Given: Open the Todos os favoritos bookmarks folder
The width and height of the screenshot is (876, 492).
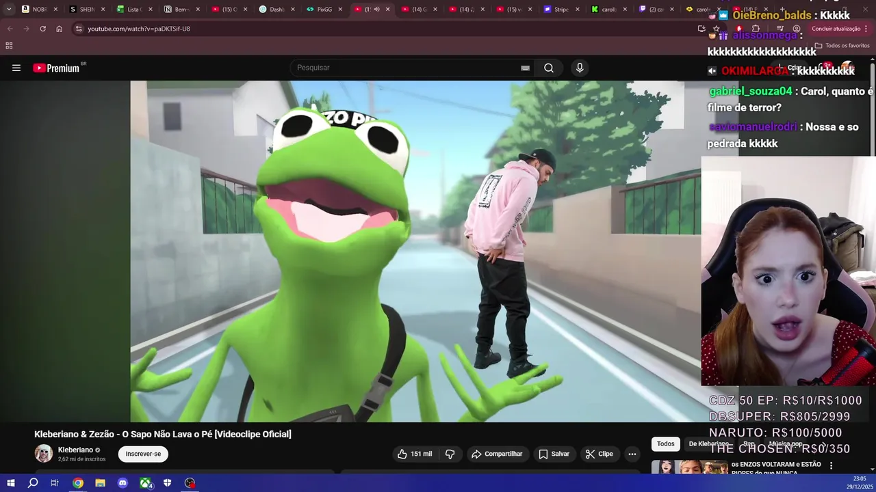Looking at the screenshot, I should click(842, 46).
